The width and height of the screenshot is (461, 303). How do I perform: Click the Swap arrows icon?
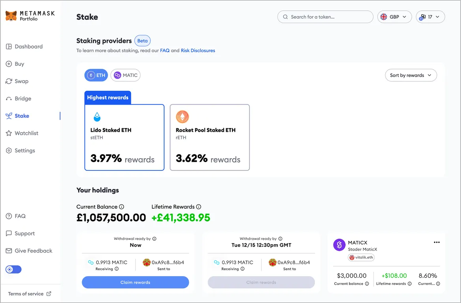point(9,81)
